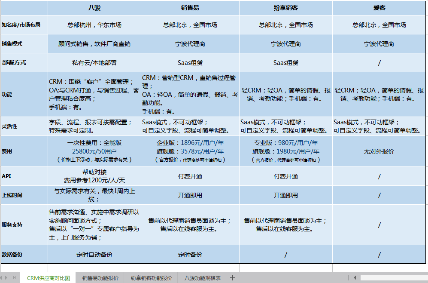Select 爱客's 宁波代理商 cell

click(x=379, y=44)
